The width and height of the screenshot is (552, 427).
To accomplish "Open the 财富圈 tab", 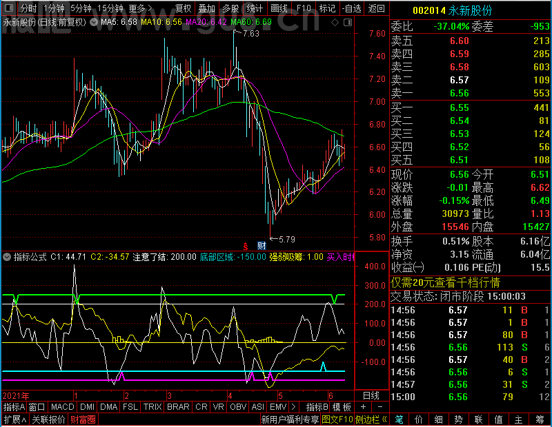I will (x=83, y=419).
